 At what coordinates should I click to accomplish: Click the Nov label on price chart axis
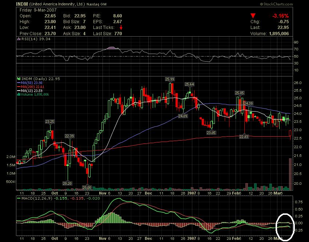(103, 193)
